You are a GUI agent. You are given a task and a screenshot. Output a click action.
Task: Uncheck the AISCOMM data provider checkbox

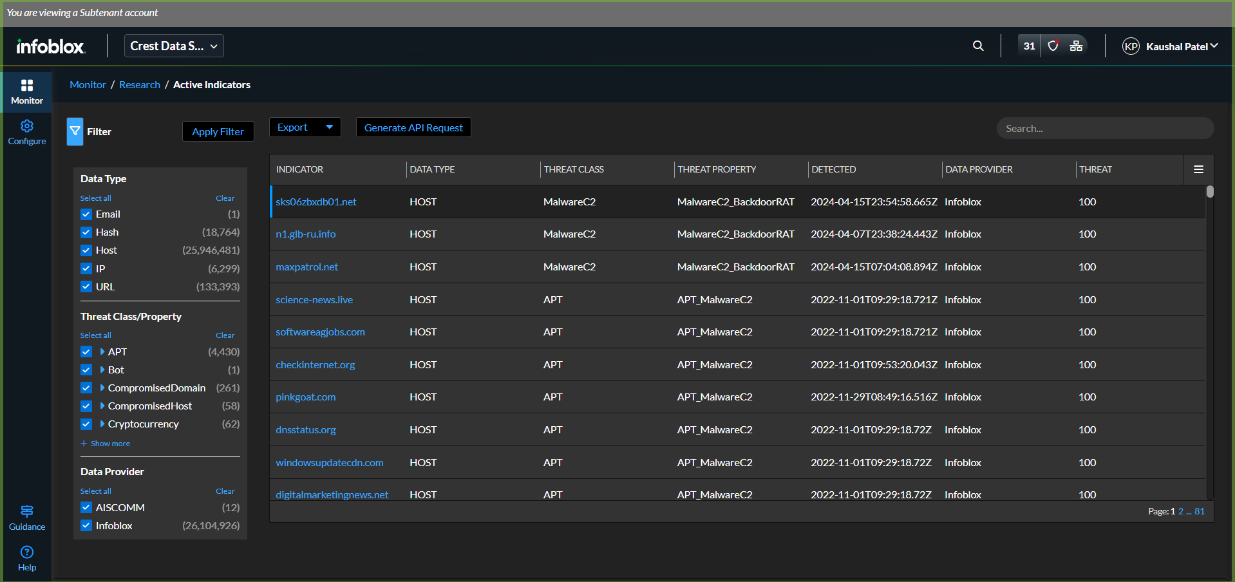click(86, 507)
